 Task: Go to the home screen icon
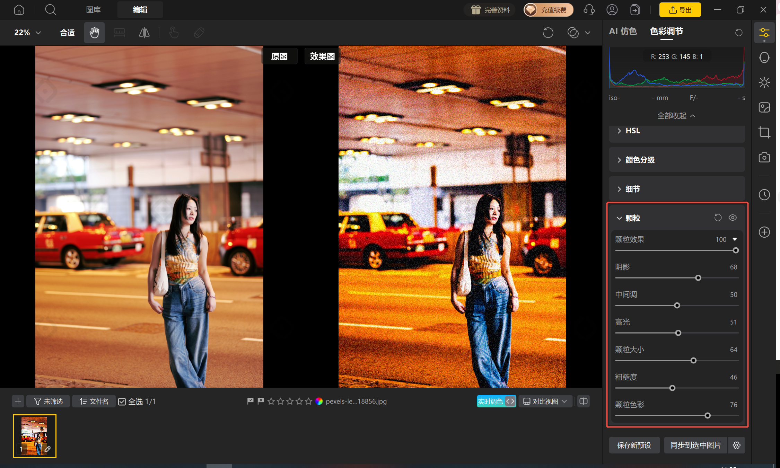(19, 10)
